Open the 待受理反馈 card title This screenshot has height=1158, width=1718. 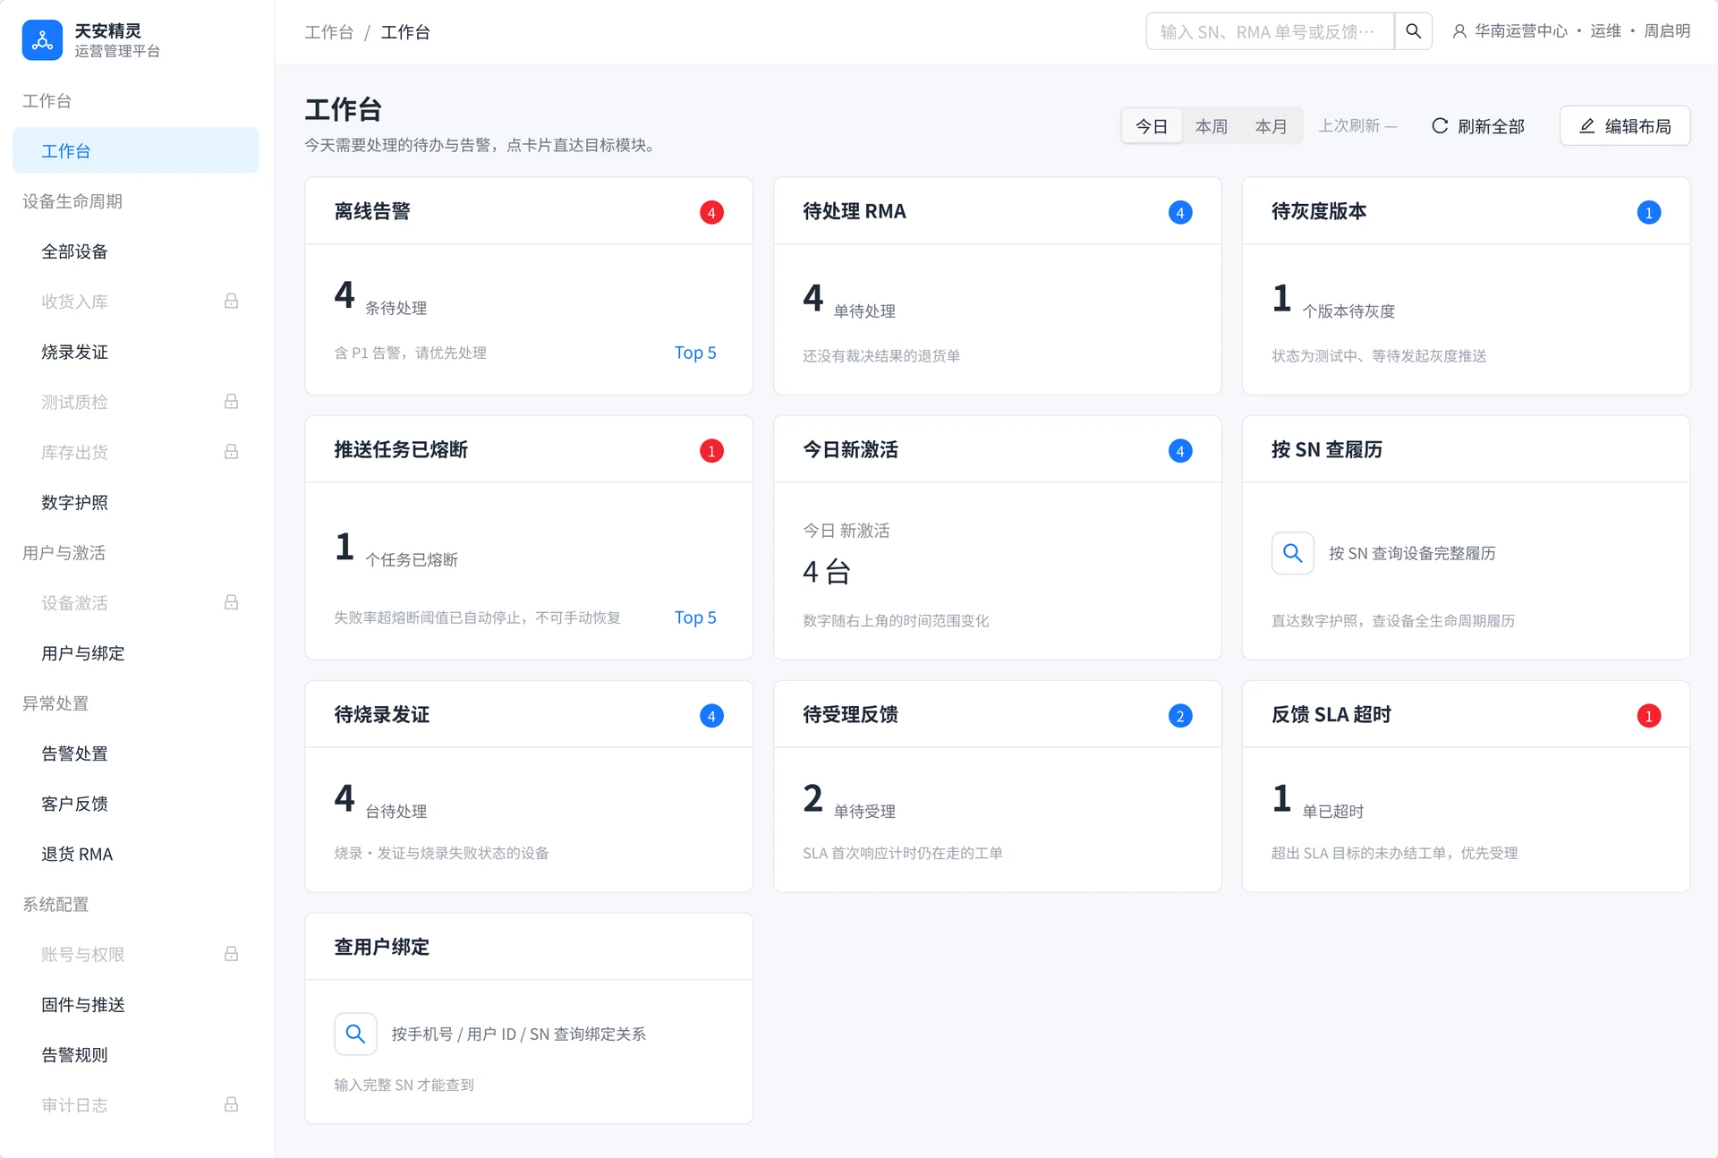pos(850,714)
